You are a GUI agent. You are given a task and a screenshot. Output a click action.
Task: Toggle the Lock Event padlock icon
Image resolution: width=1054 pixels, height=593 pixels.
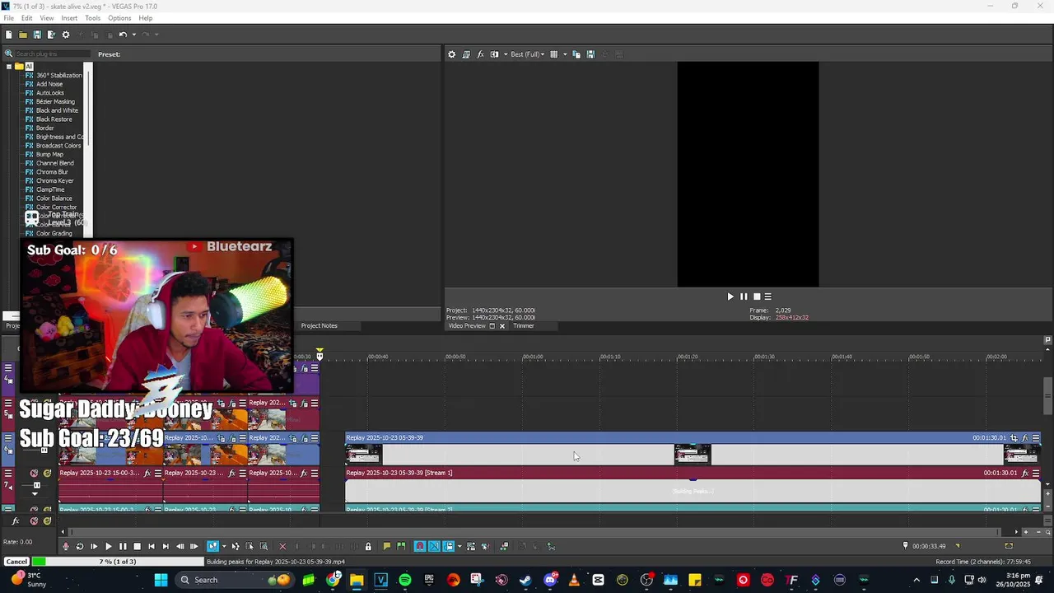(x=368, y=546)
